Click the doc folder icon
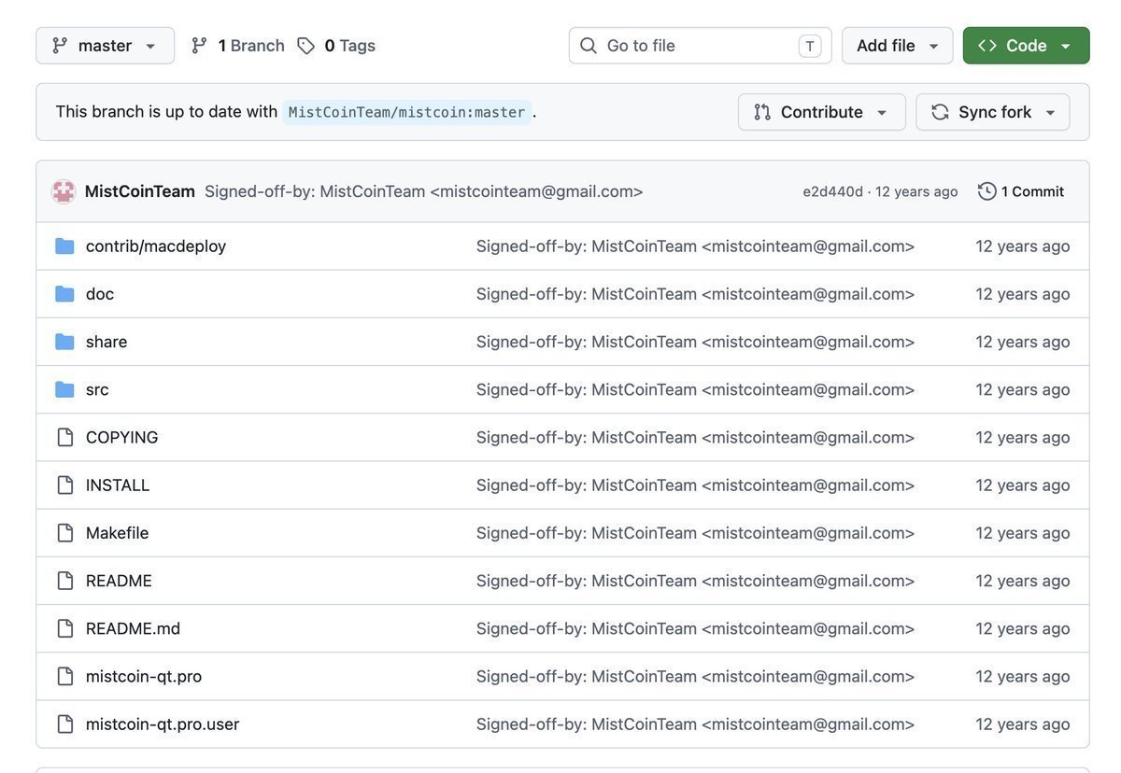 point(64,294)
